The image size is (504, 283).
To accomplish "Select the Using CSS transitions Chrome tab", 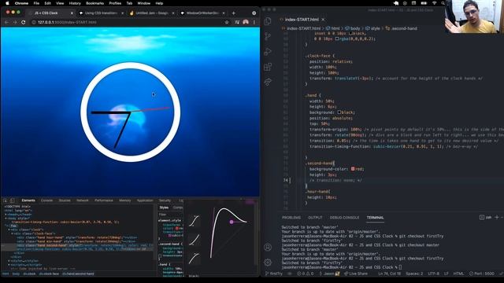I will click(x=101, y=13).
